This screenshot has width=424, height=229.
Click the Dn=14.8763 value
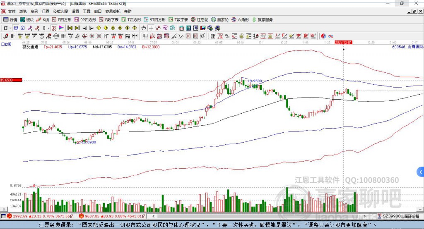(x=127, y=47)
